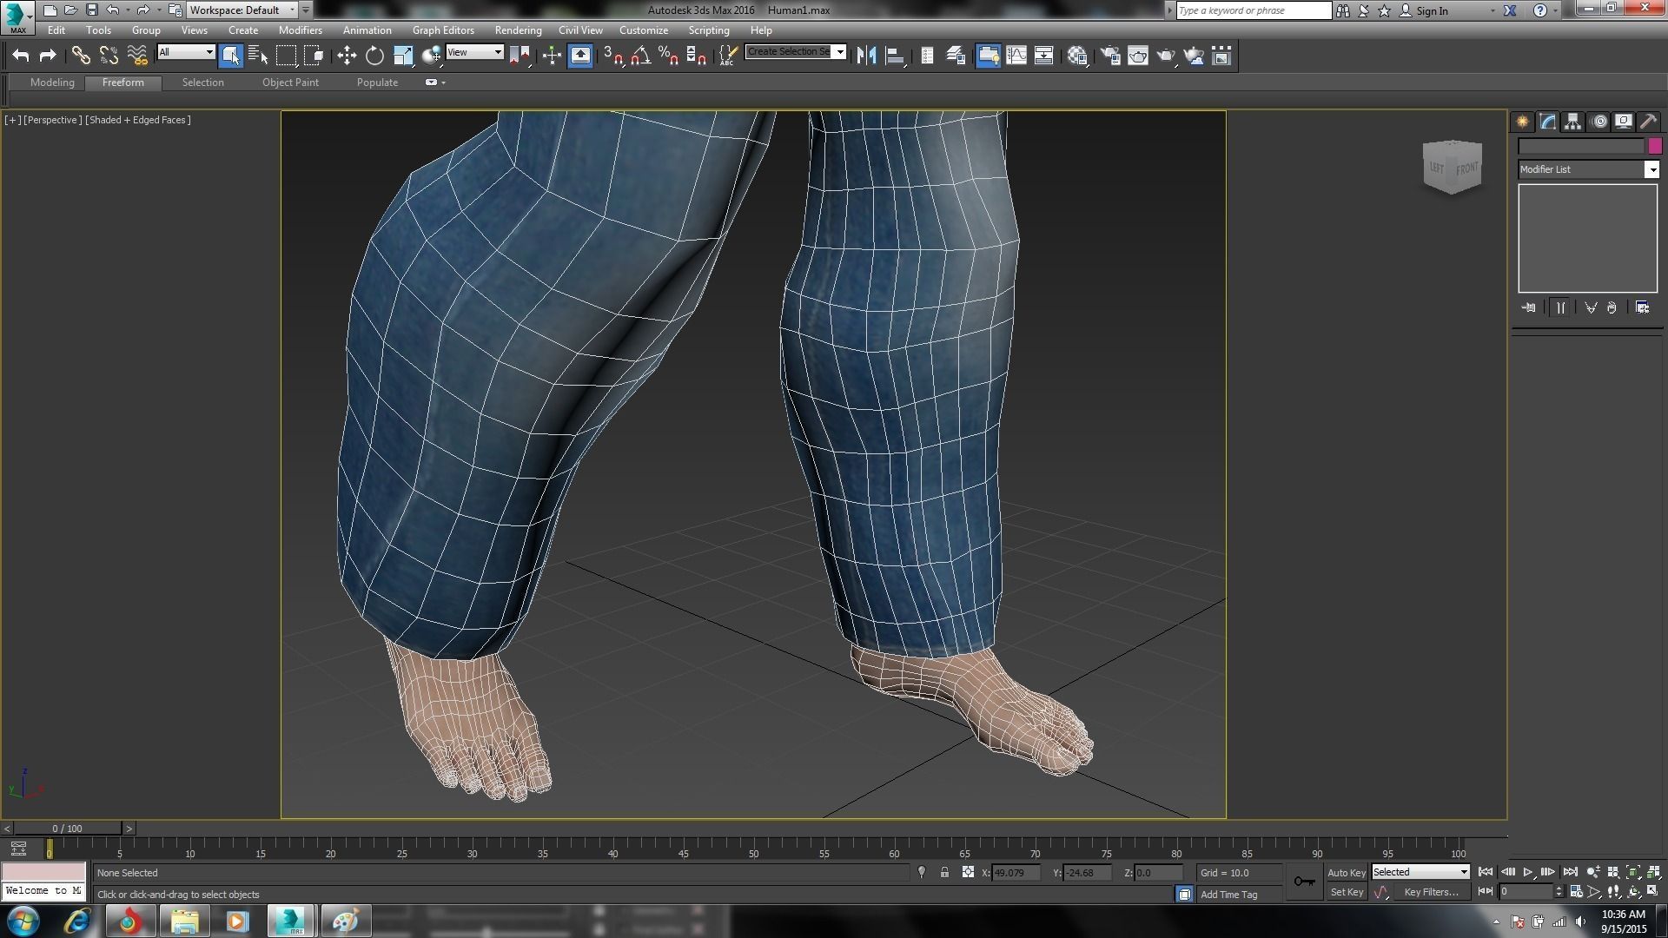The height and width of the screenshot is (938, 1668).
Task: Expand the Create Selection Set dropdown
Action: 840,52
